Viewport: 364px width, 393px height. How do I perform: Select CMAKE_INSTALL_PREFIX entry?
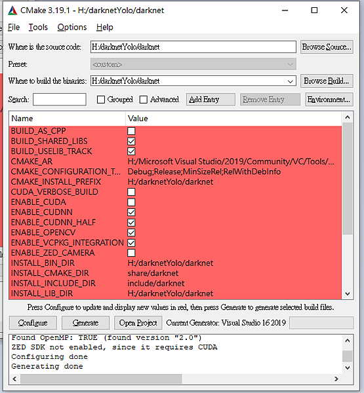pos(56,181)
